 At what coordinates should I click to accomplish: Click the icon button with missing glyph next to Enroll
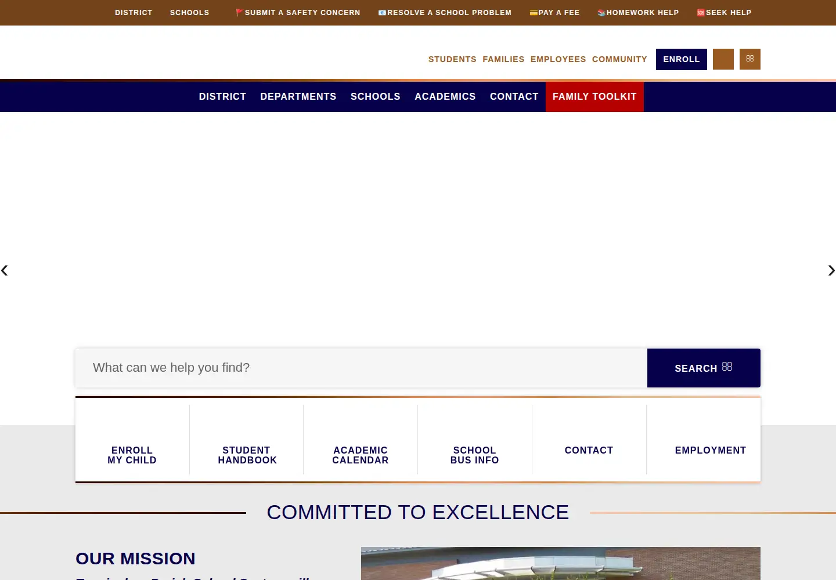point(749,59)
